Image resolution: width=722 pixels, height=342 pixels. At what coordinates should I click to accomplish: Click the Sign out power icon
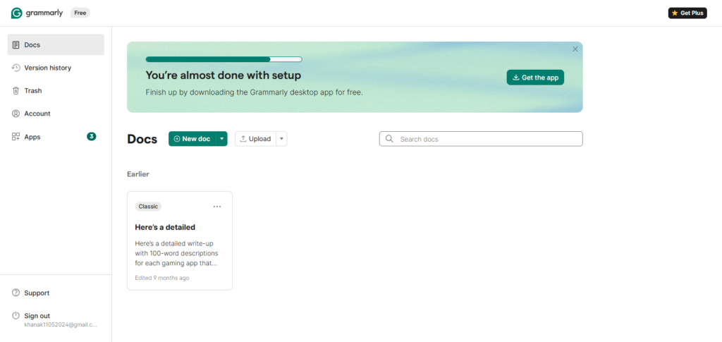(16, 316)
